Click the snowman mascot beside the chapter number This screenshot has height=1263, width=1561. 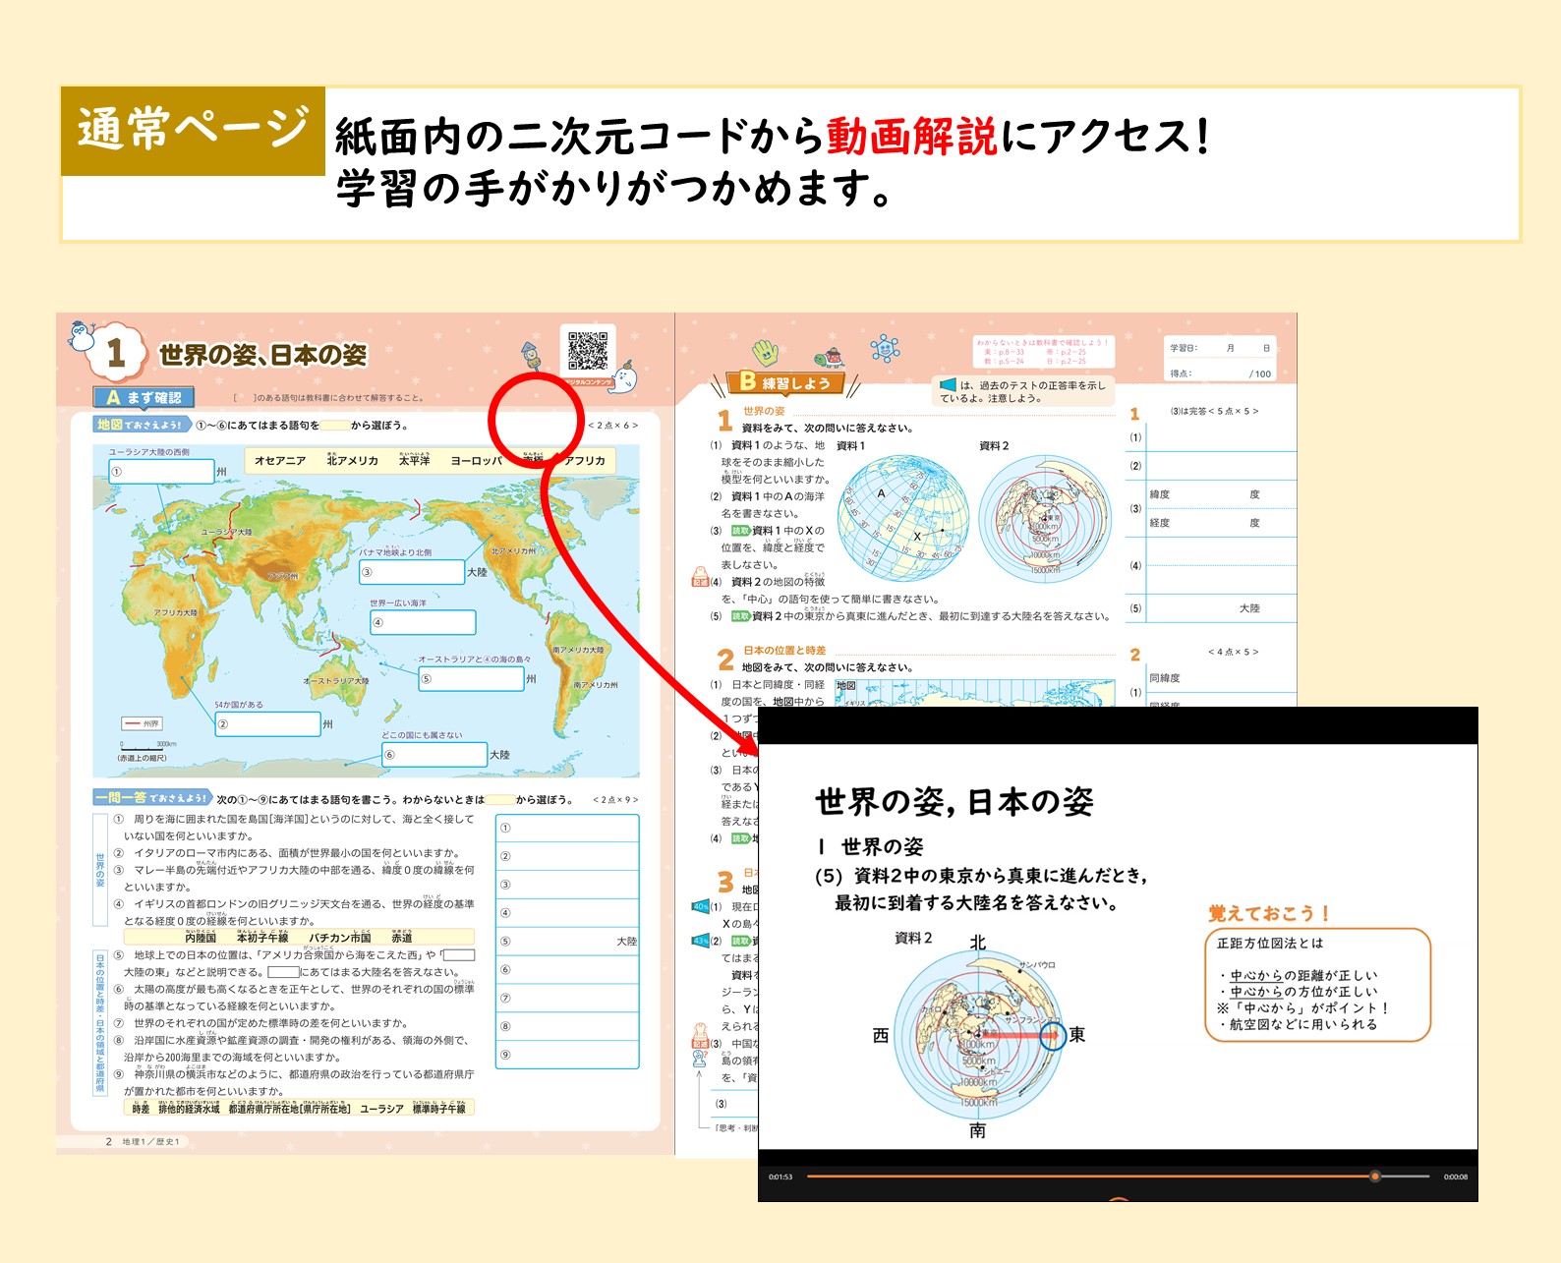point(82,336)
